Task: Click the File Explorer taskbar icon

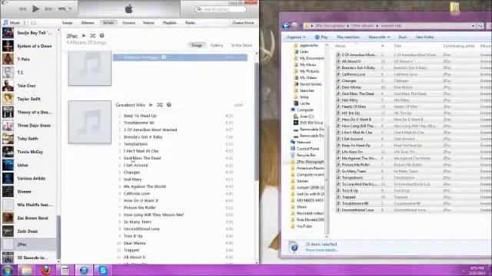Action: pyautogui.click(x=26, y=270)
